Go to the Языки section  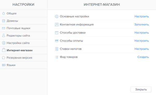coord(24,65)
